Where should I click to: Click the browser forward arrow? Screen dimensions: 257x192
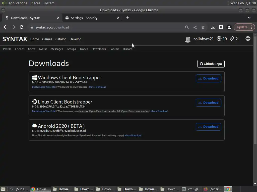[14, 27]
